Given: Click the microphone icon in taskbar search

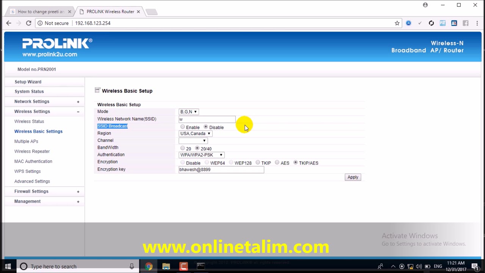Looking at the screenshot, I should tap(131, 267).
